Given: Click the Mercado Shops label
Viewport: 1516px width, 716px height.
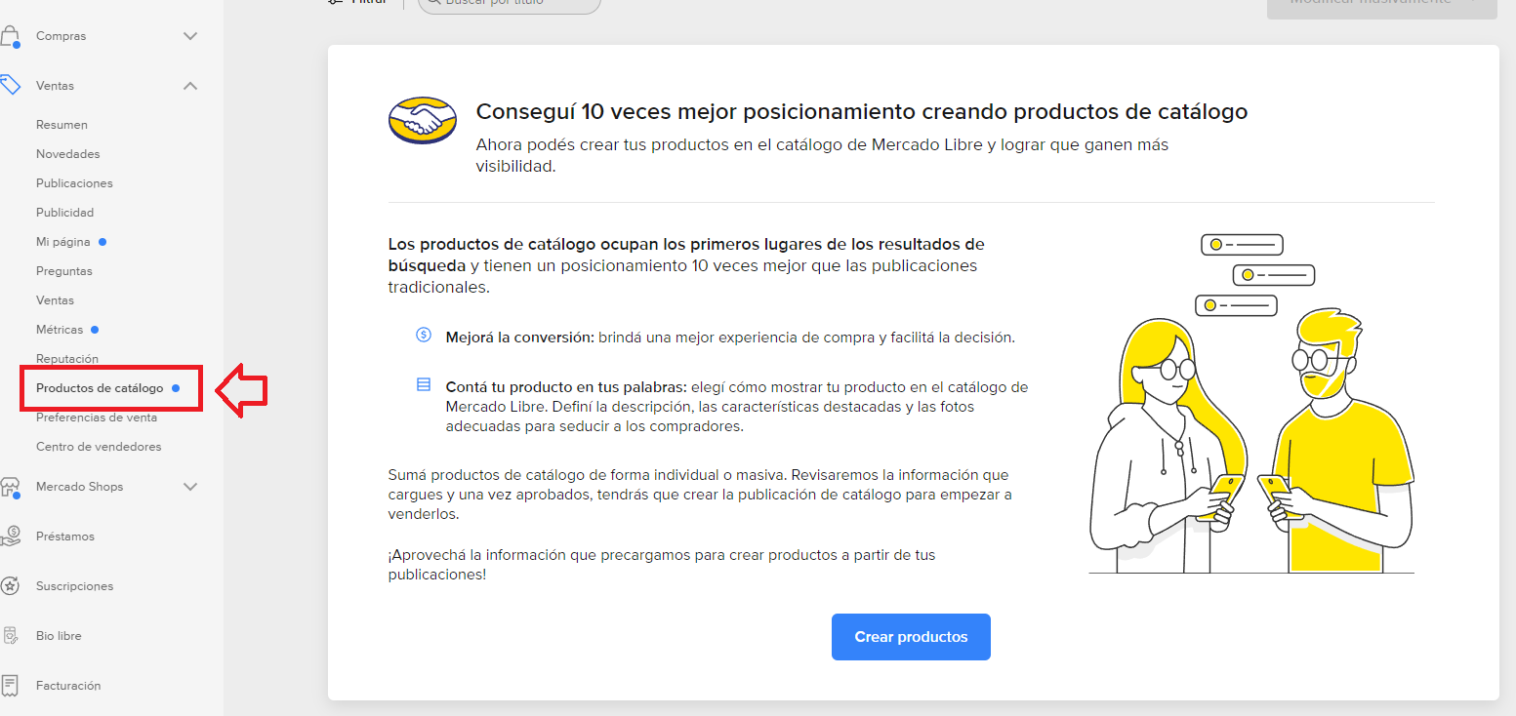Looking at the screenshot, I should point(79,487).
